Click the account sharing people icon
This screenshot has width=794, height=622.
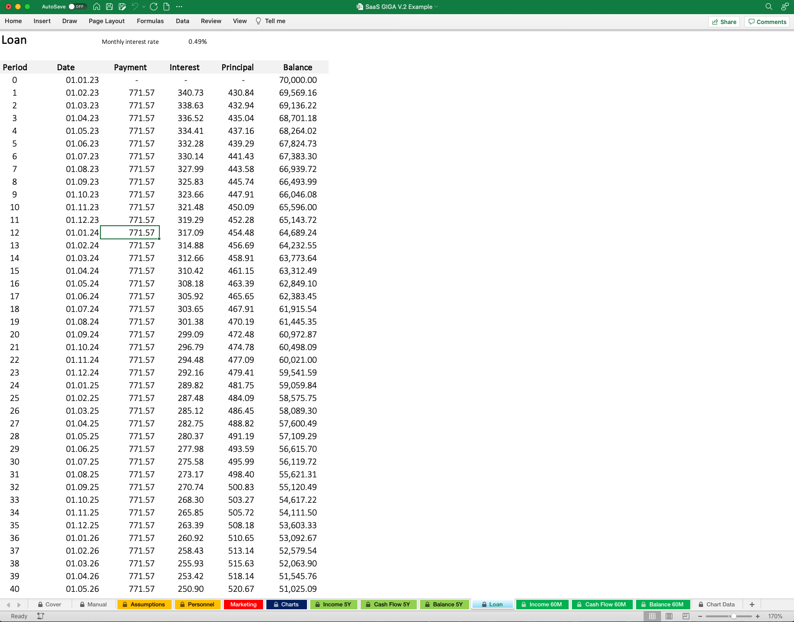click(x=785, y=7)
